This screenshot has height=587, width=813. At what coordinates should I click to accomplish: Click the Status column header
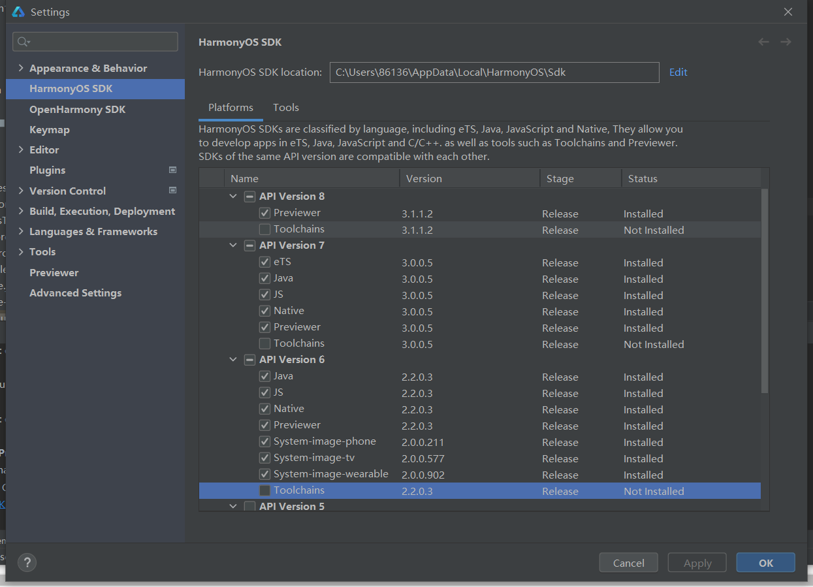(x=691, y=178)
